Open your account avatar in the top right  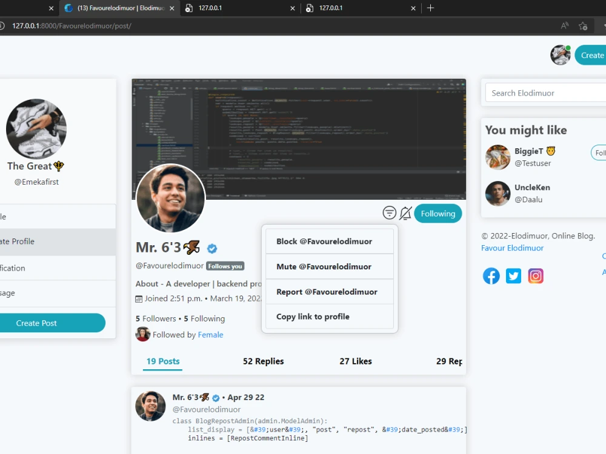561,54
